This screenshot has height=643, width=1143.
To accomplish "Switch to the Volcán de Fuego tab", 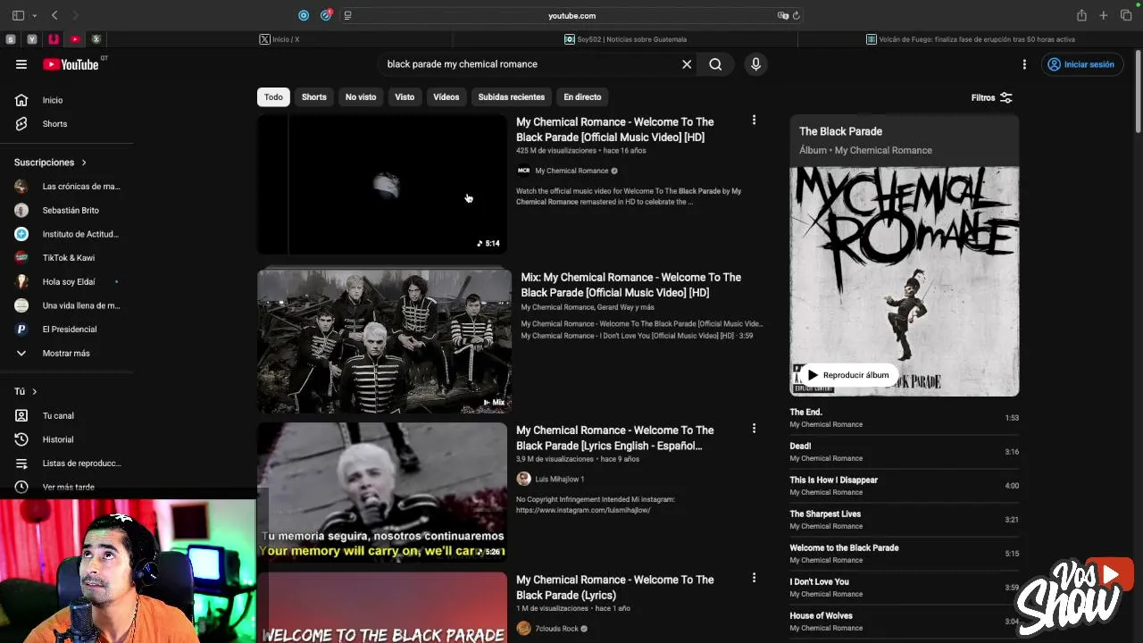I will coord(971,39).
